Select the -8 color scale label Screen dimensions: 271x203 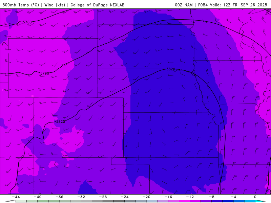point(212,197)
